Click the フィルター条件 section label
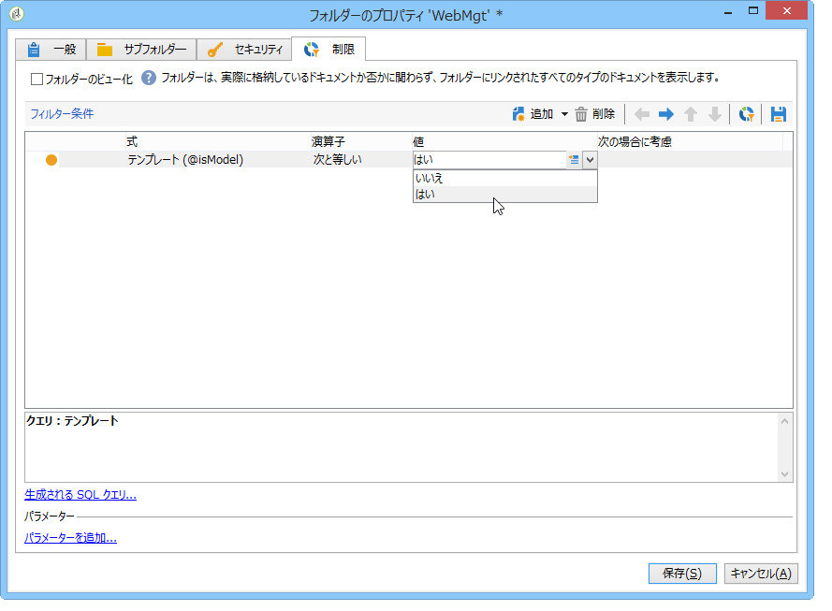The width and height of the screenshot is (832, 611). [x=62, y=114]
